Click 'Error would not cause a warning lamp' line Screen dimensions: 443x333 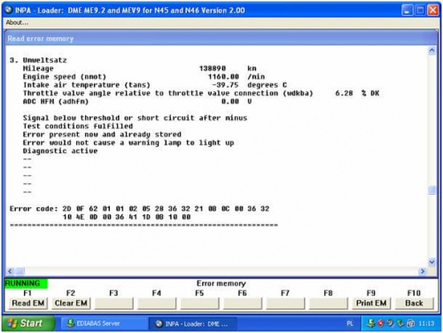(128, 143)
